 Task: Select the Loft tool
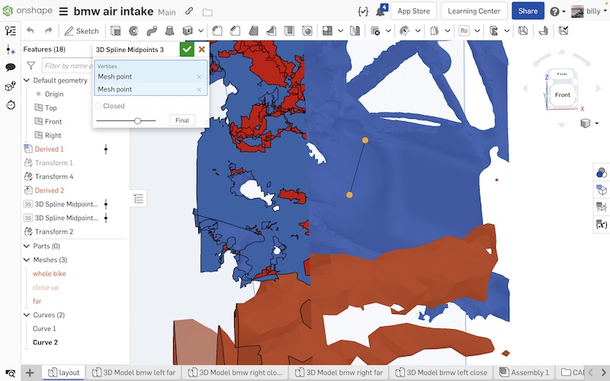169,30
